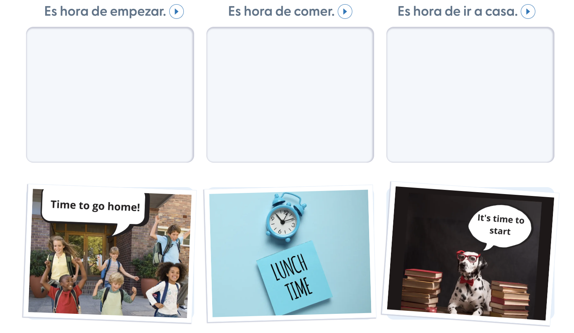Click the book stack left of the dalmatian

coord(421,290)
